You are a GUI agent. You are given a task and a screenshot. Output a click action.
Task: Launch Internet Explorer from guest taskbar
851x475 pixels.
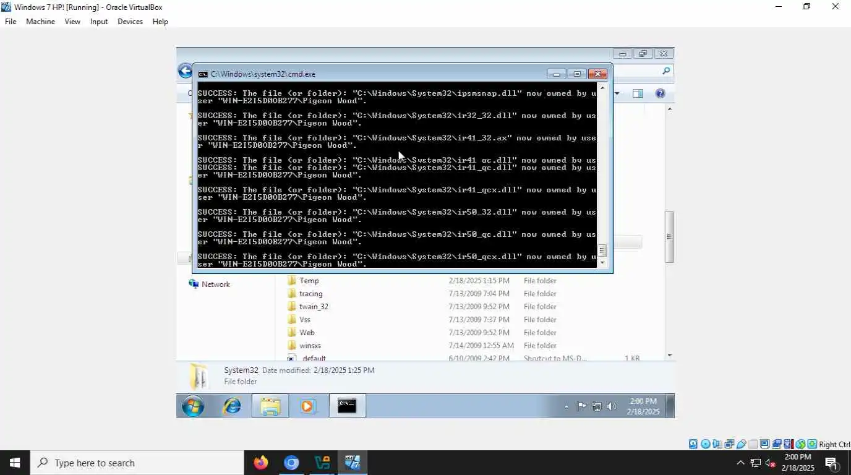click(232, 406)
